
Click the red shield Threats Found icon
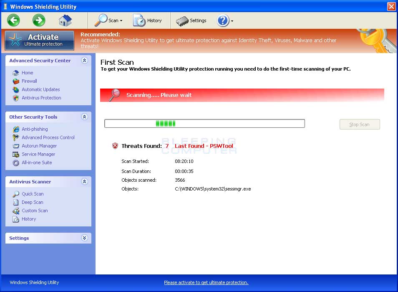click(x=115, y=146)
